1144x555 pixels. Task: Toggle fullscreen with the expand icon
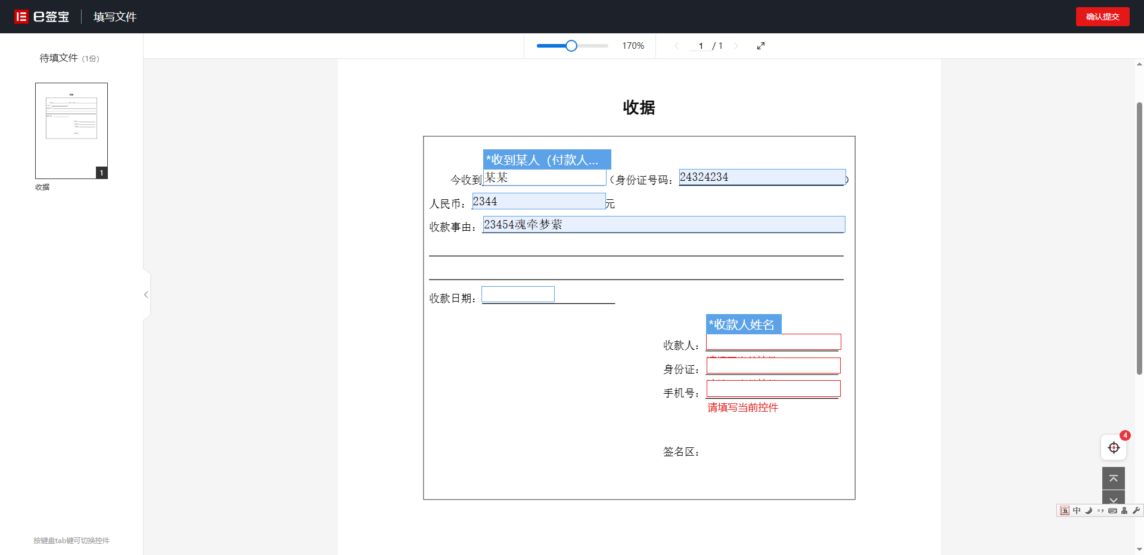click(x=761, y=46)
